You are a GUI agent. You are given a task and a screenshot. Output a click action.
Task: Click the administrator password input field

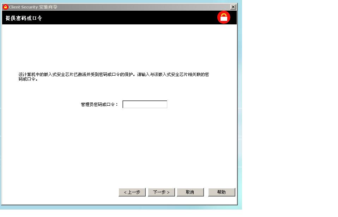click(145, 105)
